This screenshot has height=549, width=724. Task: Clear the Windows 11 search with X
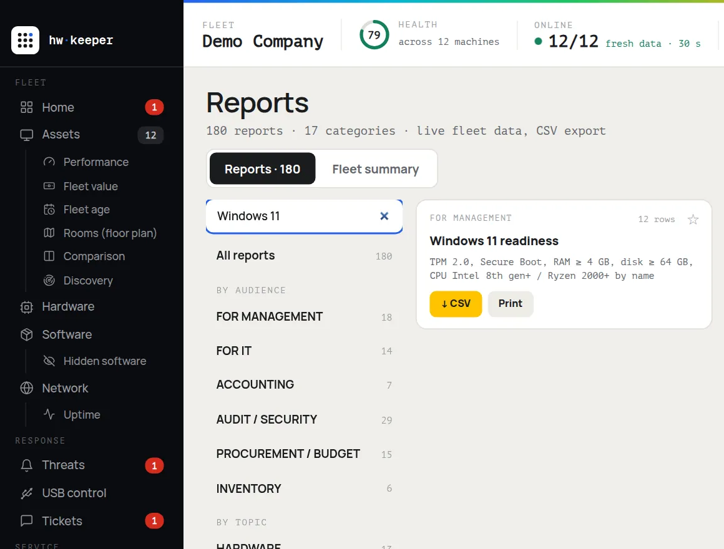[384, 216]
